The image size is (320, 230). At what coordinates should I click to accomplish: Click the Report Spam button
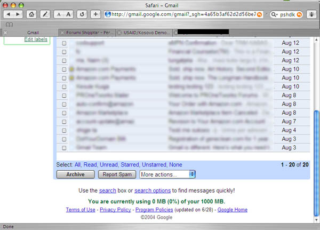117,175
